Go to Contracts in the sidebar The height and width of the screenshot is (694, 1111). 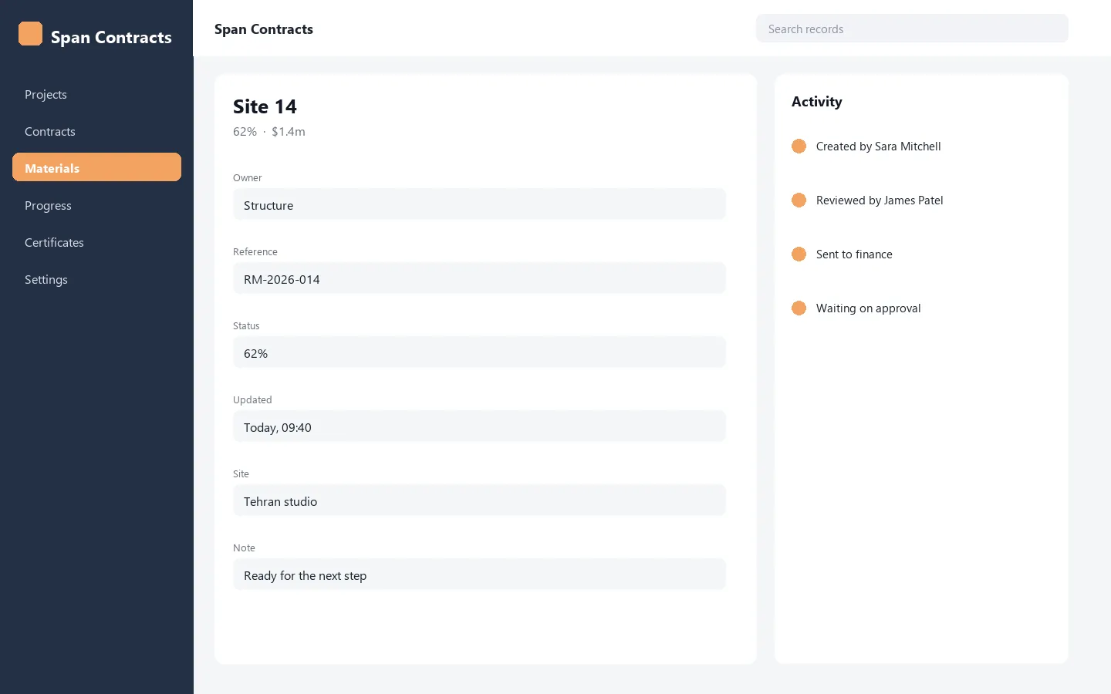point(96,131)
